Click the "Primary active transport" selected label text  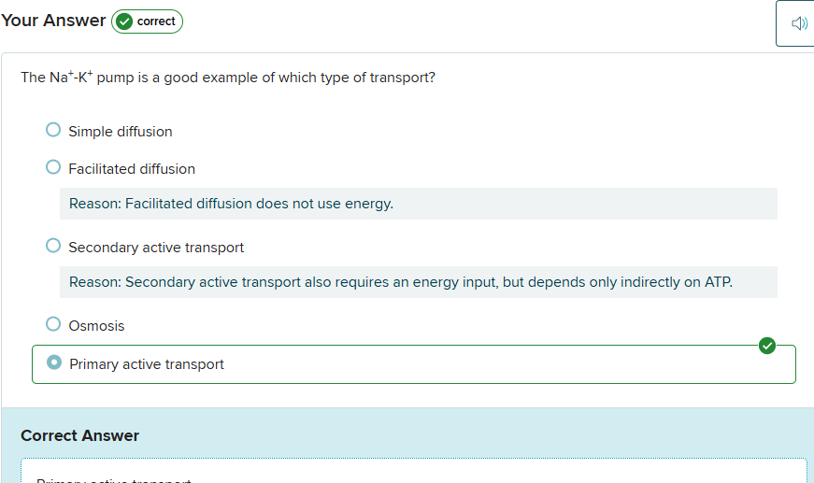click(x=147, y=364)
